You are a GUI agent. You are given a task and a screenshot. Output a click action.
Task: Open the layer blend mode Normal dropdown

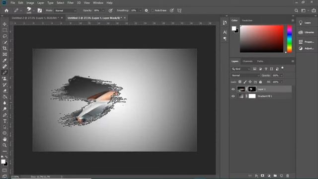pos(245,76)
